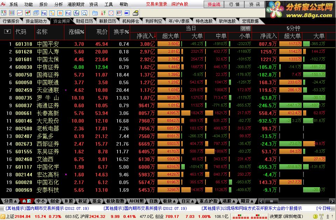Click the horizontal scrollbar left arrow
The width and height of the screenshot is (336, 220).
pos(261,201)
